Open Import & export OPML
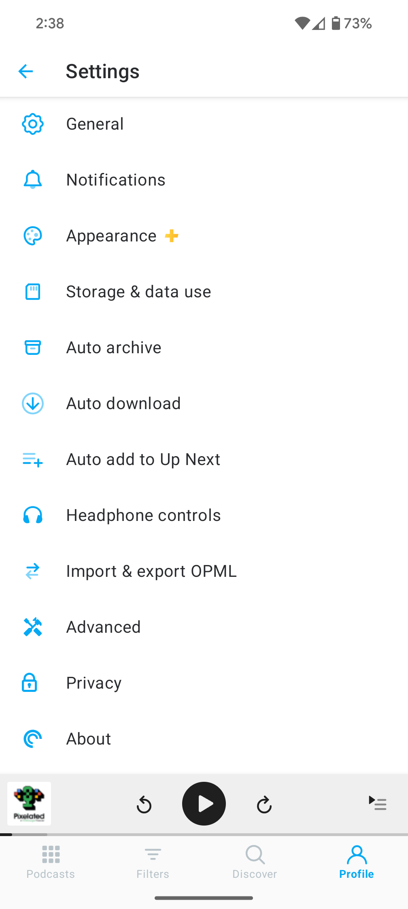The height and width of the screenshot is (909, 408). (151, 571)
